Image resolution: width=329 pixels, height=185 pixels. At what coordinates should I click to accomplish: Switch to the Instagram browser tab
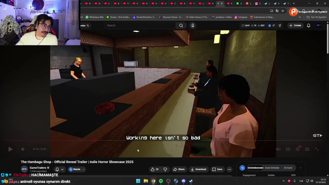(x=258, y=4)
